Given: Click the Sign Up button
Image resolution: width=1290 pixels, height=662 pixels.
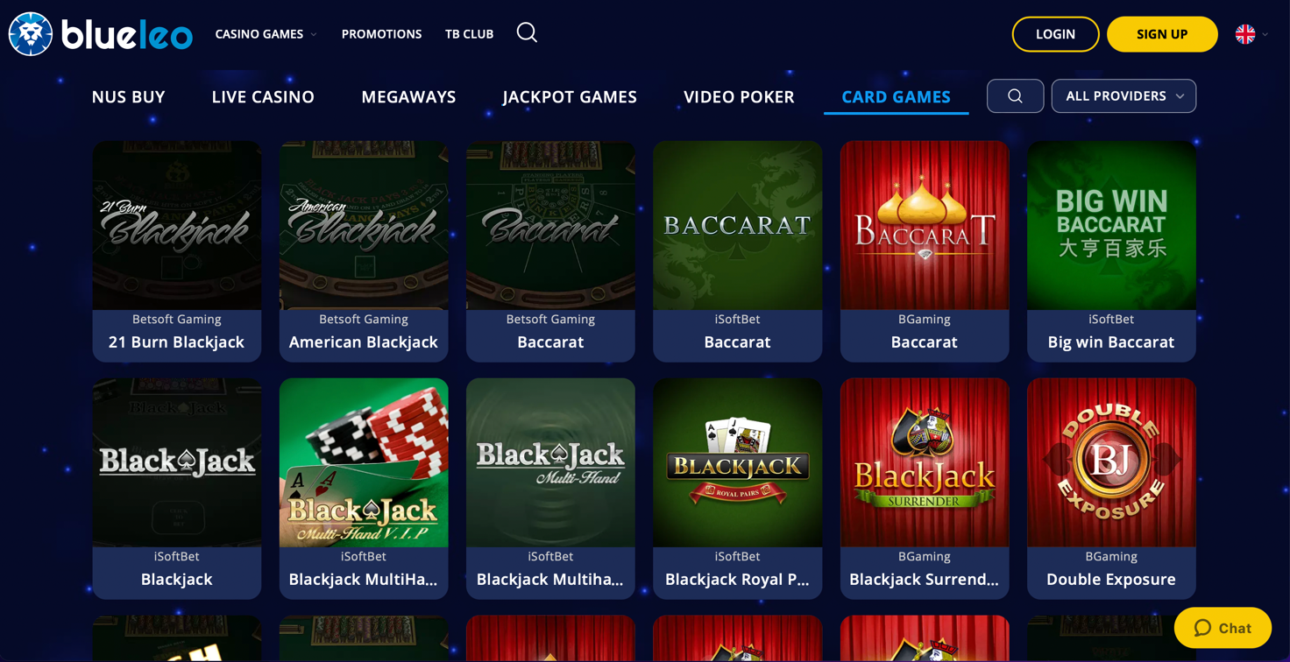Looking at the screenshot, I should (x=1162, y=34).
